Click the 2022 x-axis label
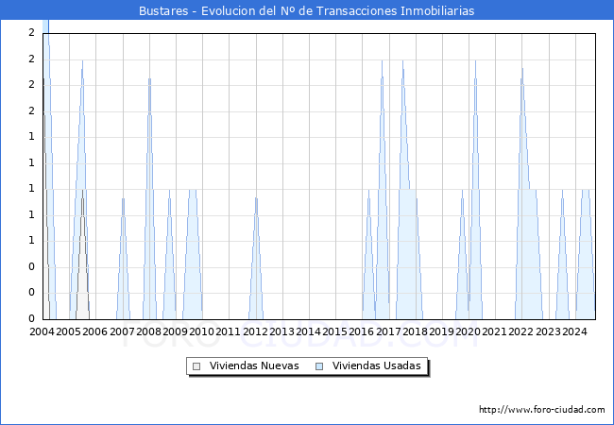 (x=520, y=331)
